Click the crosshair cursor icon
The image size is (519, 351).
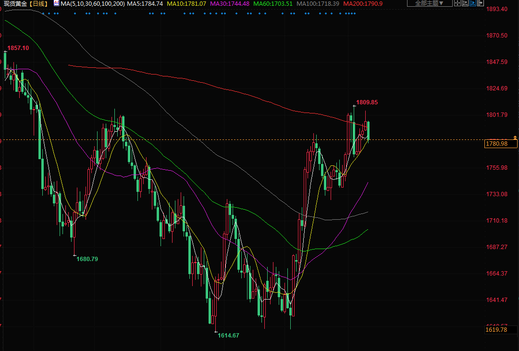pos(458,3)
